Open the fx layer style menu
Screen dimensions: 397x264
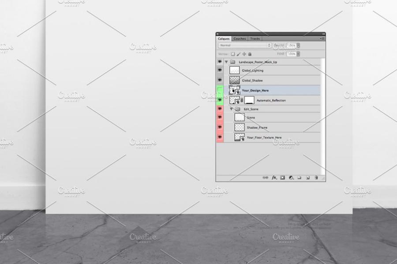[x=274, y=178]
